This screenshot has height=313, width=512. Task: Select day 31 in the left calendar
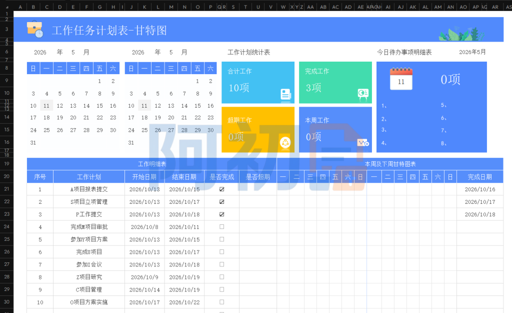pos(33,143)
